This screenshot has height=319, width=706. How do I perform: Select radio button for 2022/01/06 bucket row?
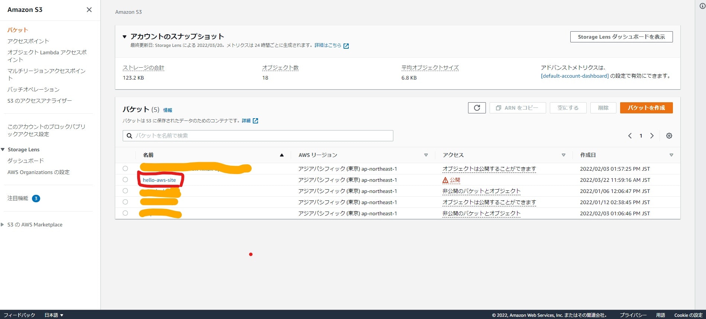pyautogui.click(x=125, y=191)
